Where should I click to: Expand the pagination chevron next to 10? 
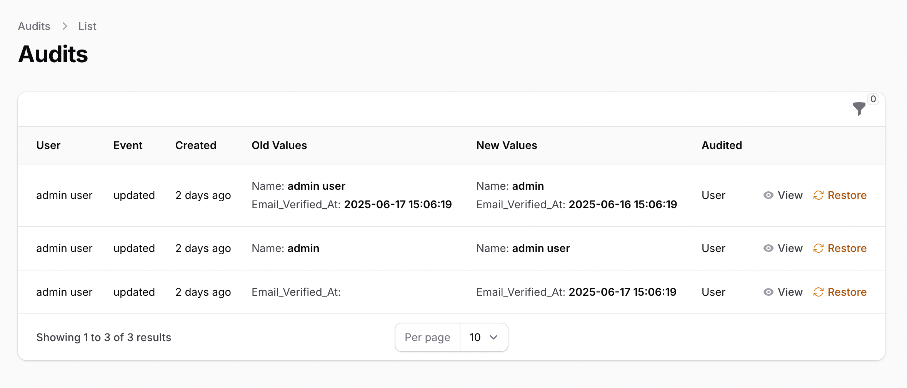pos(494,337)
